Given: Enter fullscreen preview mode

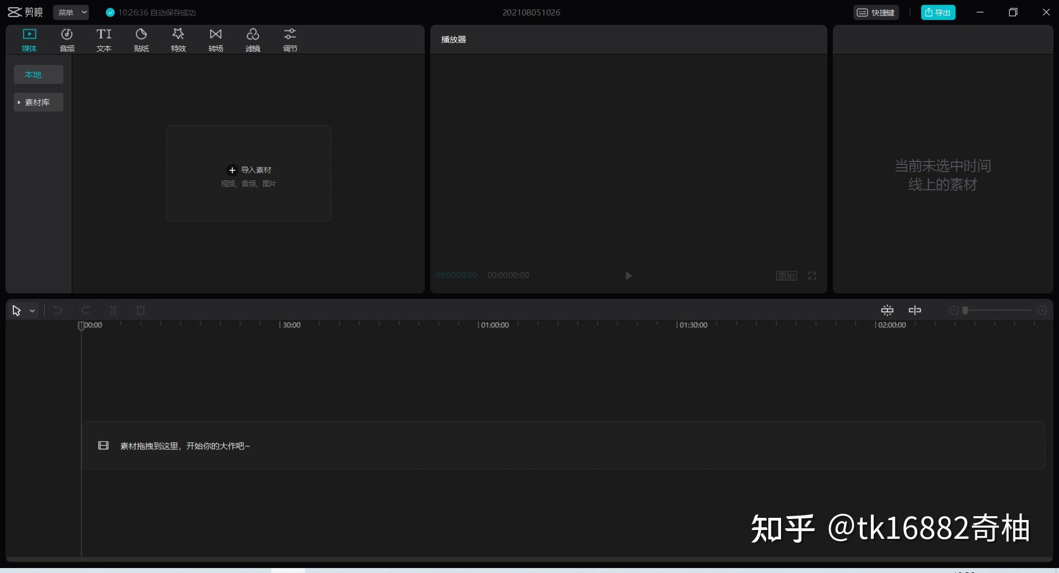Looking at the screenshot, I should (x=812, y=276).
